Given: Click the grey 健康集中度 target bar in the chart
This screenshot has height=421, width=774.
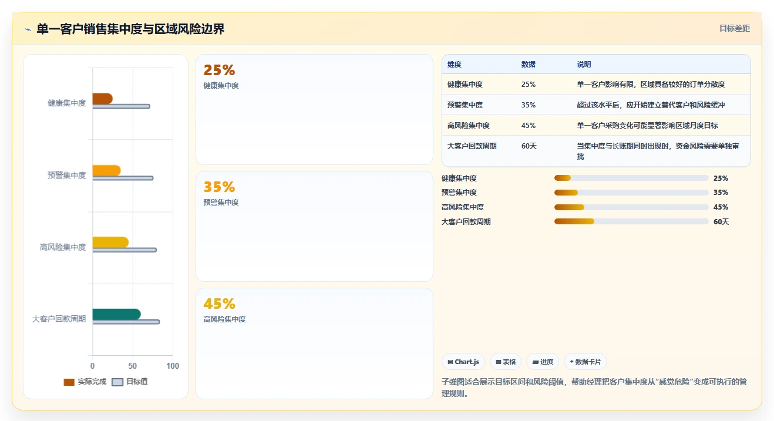Looking at the screenshot, I should [x=121, y=106].
